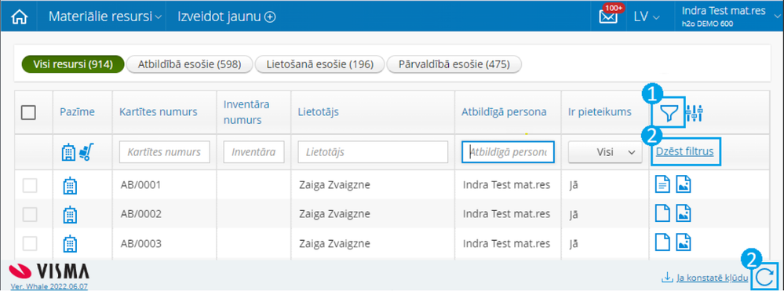Open image icon for AB/0002 row
Viewport: 784px width, 291px height.
[684, 214]
